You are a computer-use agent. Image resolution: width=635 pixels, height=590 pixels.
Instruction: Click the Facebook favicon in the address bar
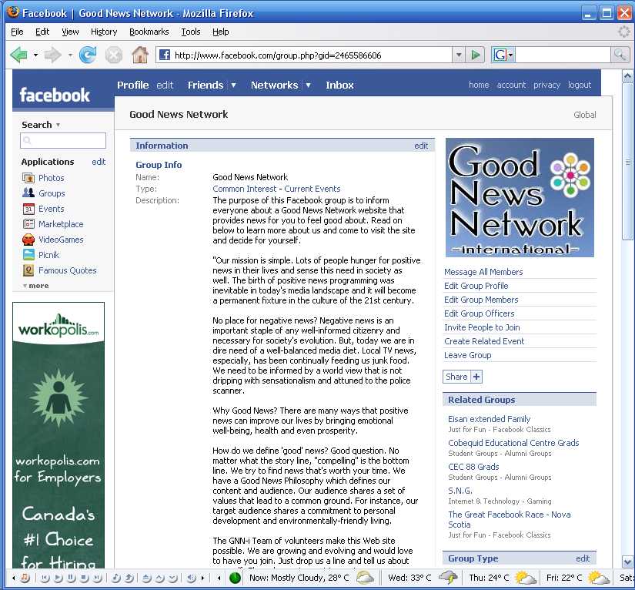(x=164, y=55)
